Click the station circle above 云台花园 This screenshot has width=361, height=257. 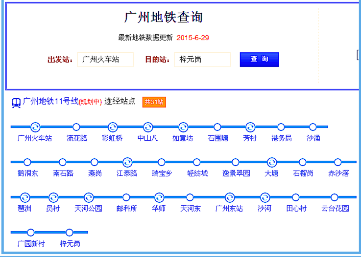[334, 197]
